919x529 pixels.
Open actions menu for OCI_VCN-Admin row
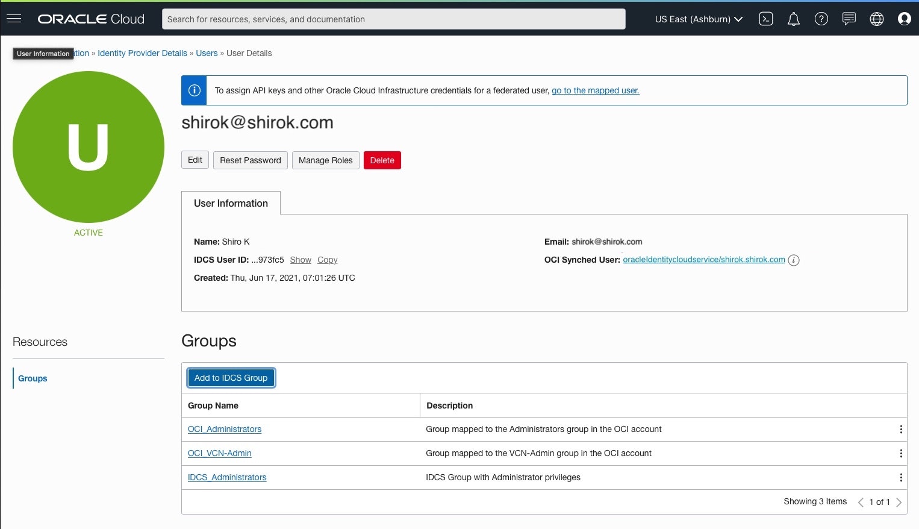[901, 454]
